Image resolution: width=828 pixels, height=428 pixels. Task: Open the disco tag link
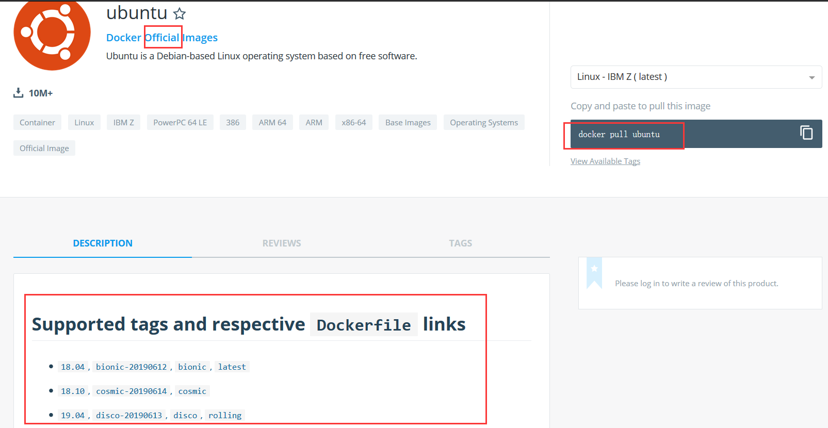point(185,415)
